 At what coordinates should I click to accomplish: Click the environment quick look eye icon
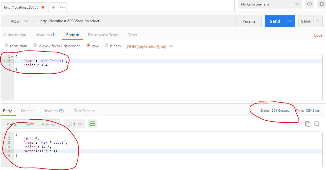pos(309,4)
